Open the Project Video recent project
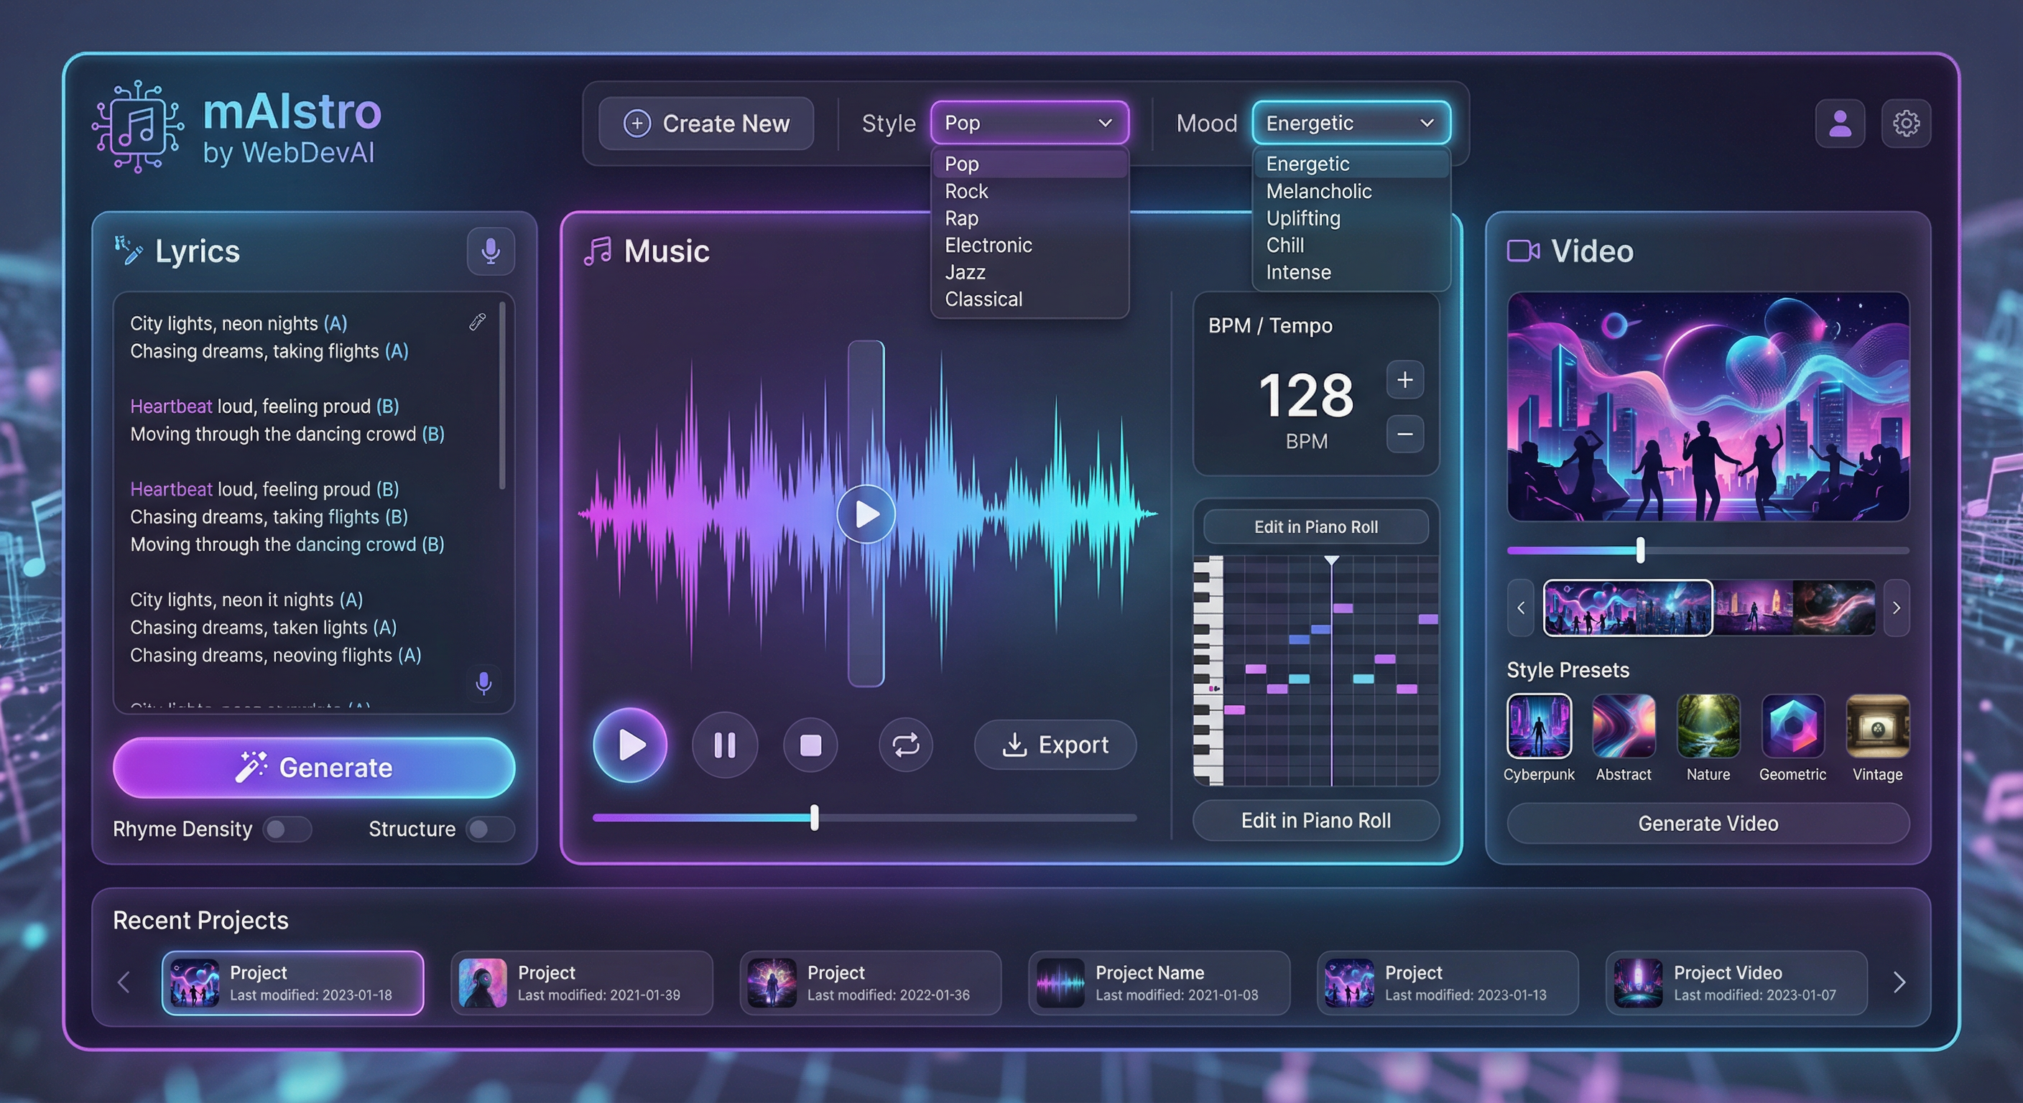This screenshot has width=2023, height=1103. (x=1736, y=983)
